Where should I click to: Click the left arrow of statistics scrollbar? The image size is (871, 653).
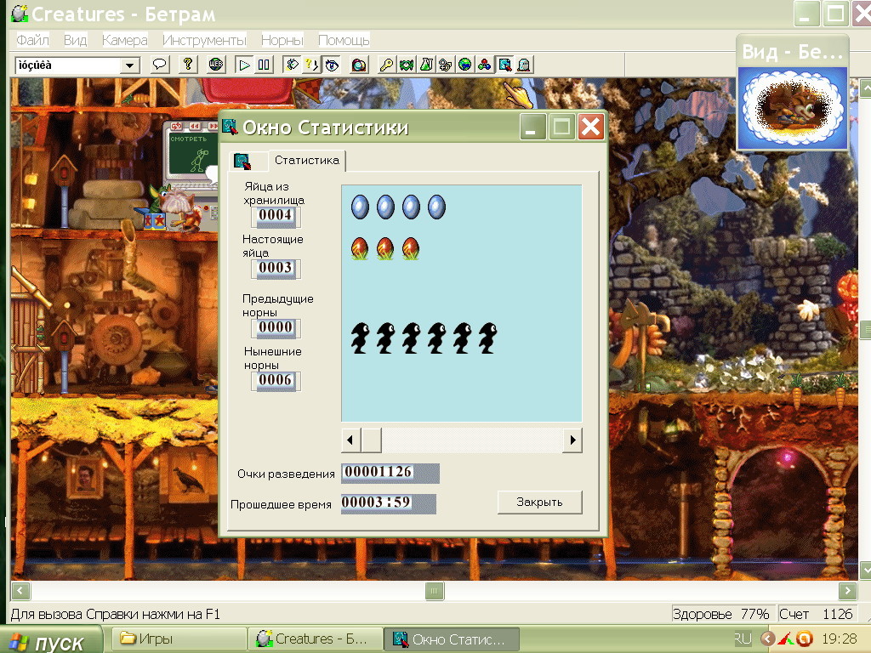pyautogui.click(x=350, y=440)
